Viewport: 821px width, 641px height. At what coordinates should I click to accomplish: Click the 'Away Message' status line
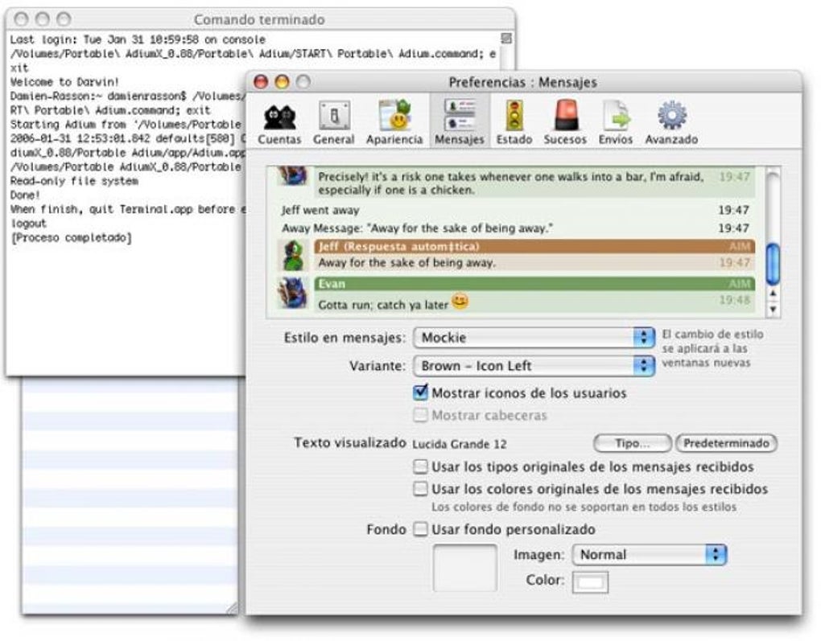point(417,228)
